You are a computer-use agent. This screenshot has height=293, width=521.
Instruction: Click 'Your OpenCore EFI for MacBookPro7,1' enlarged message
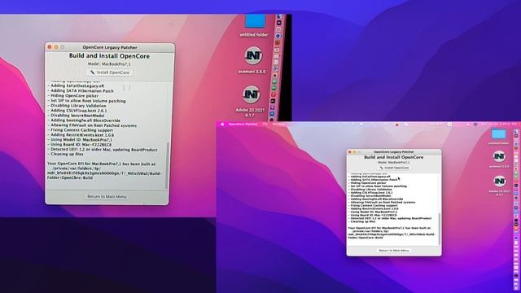coord(101,164)
